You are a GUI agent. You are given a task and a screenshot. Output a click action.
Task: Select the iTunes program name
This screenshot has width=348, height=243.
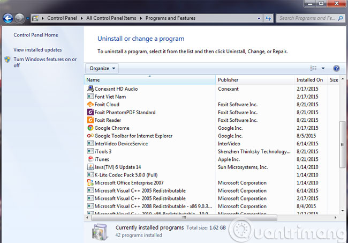click(x=102, y=159)
